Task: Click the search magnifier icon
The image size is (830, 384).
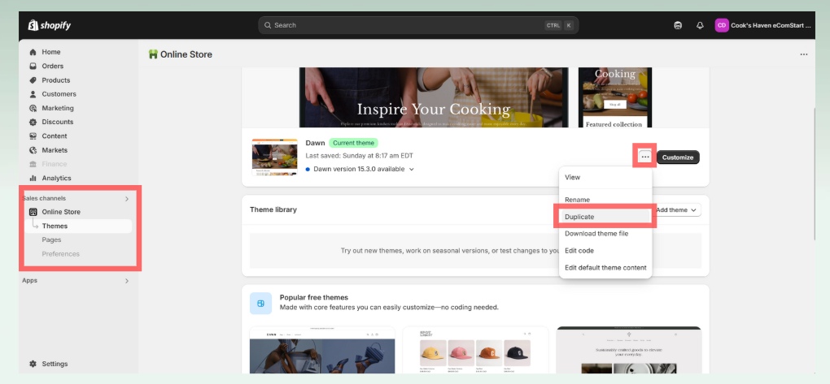Action: point(268,25)
